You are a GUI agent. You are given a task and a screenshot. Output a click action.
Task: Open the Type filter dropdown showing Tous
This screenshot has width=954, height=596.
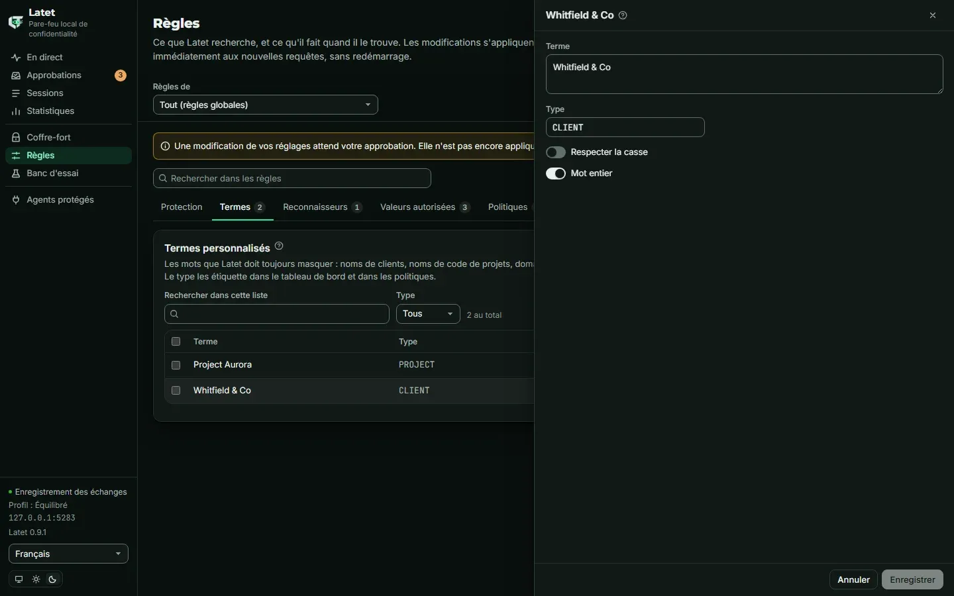tap(428, 314)
